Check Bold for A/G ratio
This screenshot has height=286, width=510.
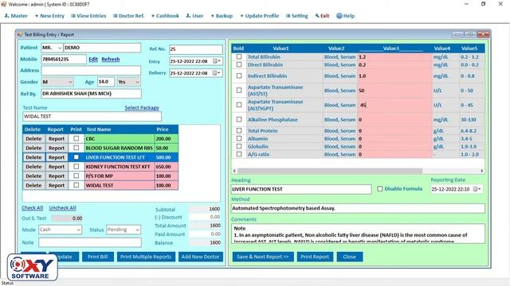[239, 154]
